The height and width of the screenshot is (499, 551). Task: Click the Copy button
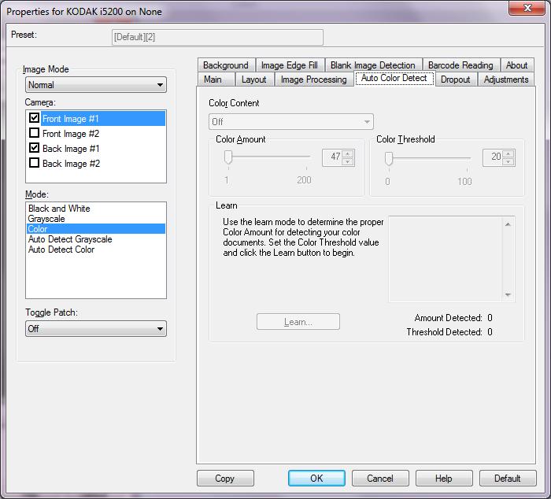click(x=225, y=479)
